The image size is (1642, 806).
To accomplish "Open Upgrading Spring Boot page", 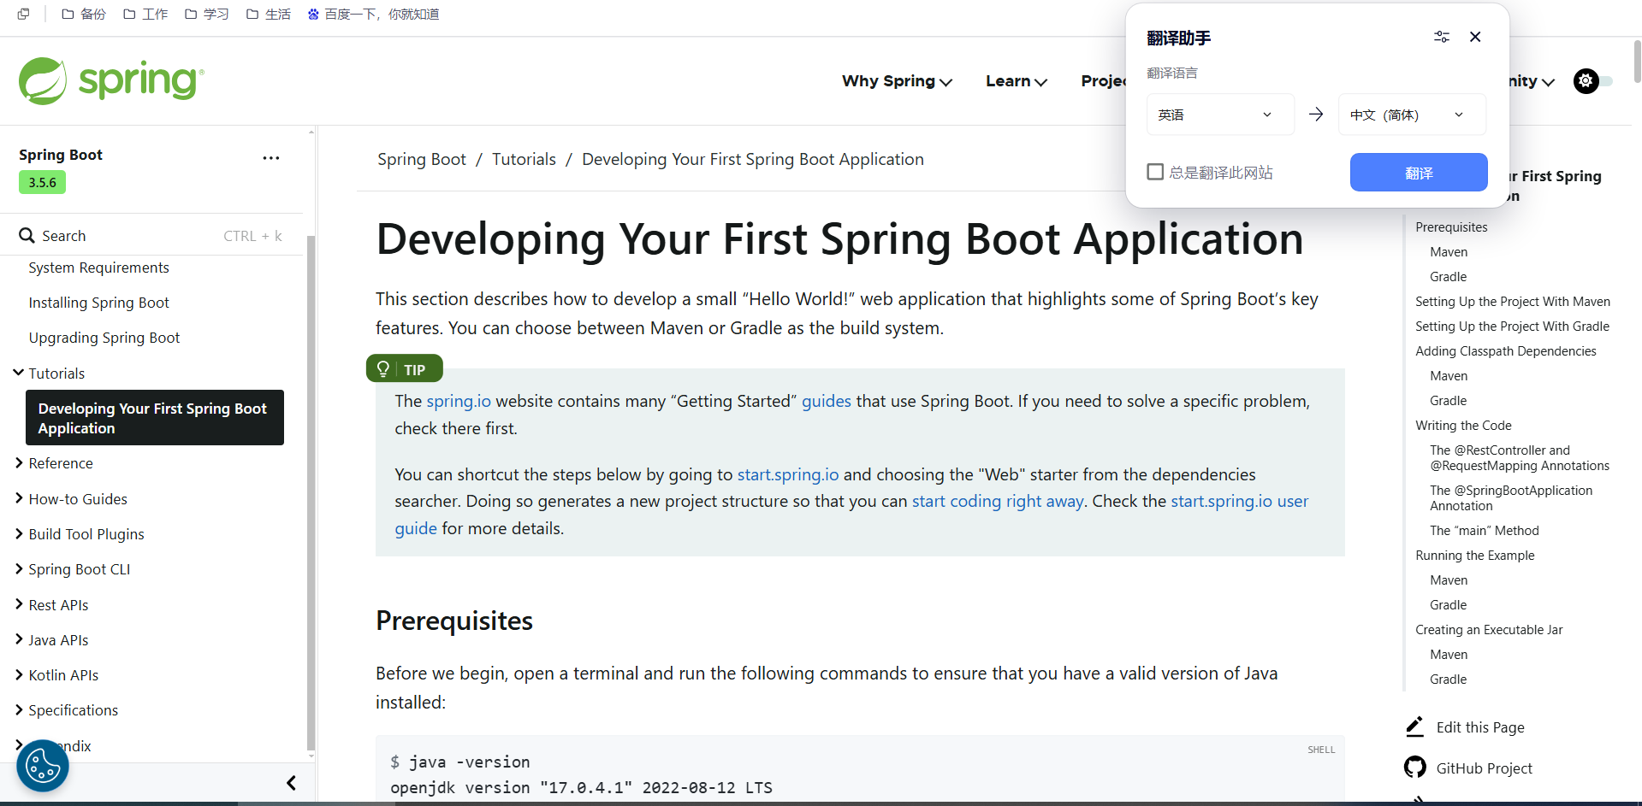I will coord(104,338).
